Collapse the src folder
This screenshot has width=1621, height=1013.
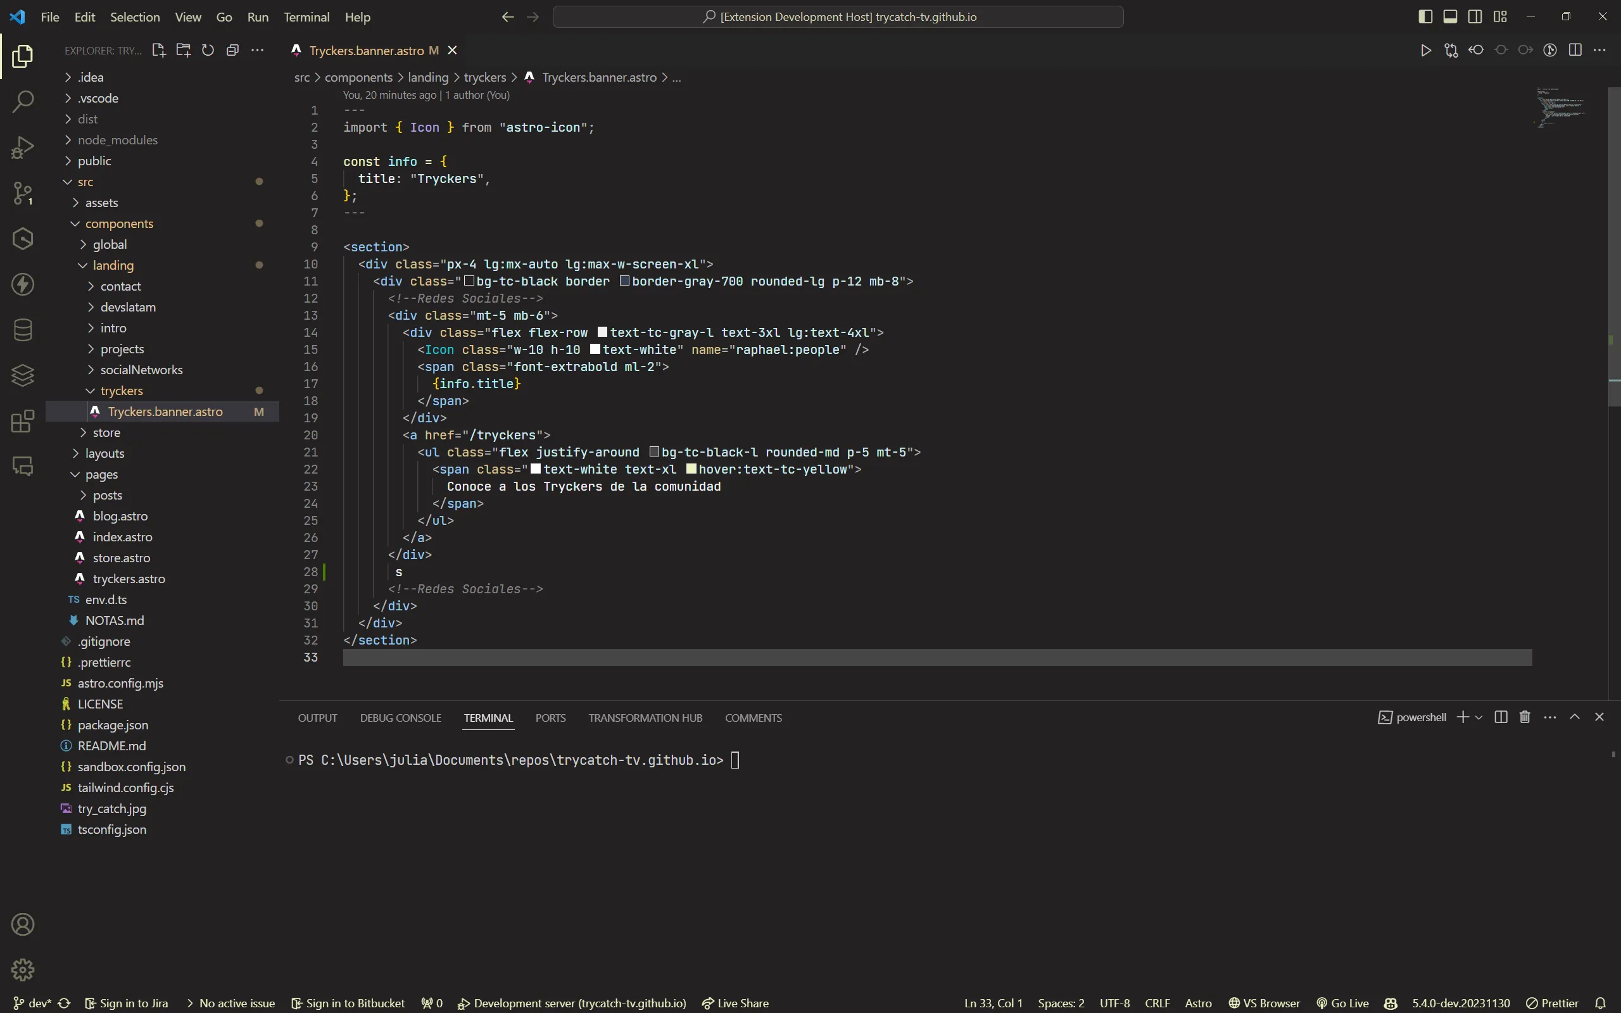point(162,182)
